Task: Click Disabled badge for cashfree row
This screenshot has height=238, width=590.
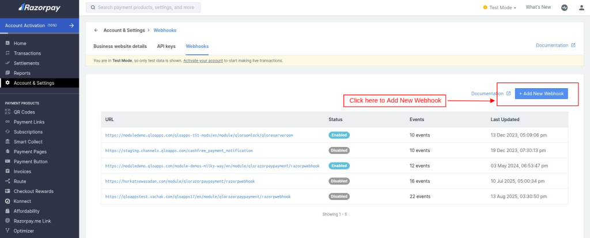Action: point(339,150)
